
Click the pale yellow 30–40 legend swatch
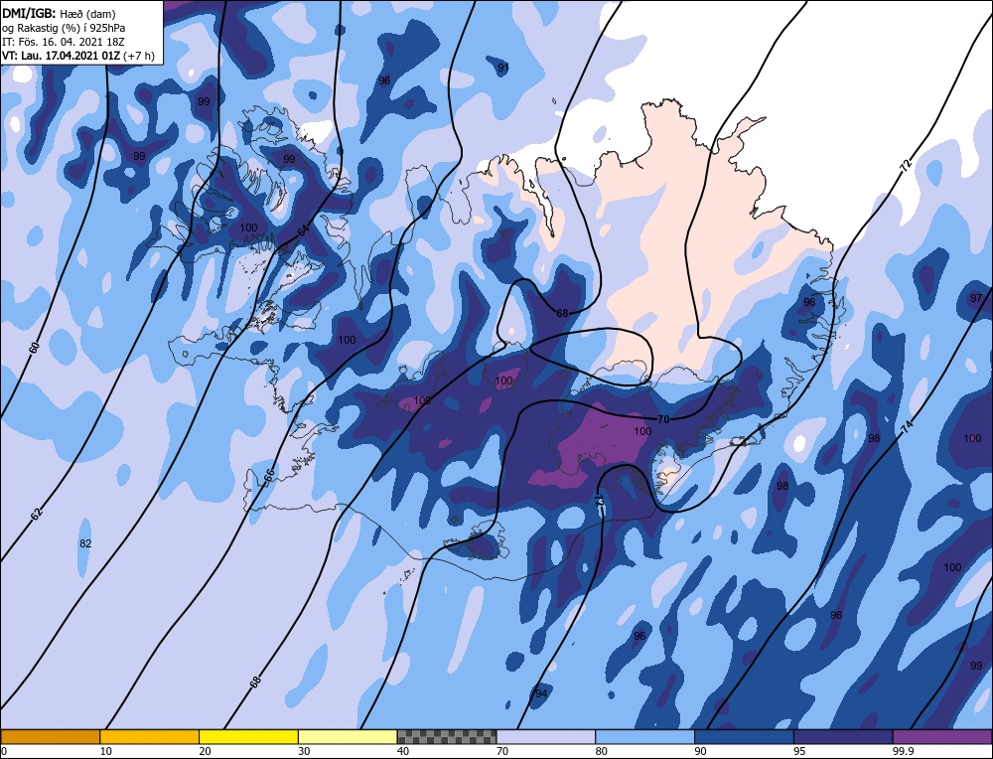tap(348, 736)
